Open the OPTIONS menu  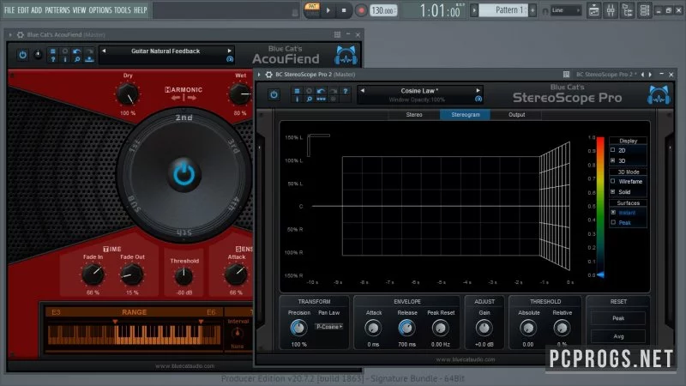[x=100, y=9]
